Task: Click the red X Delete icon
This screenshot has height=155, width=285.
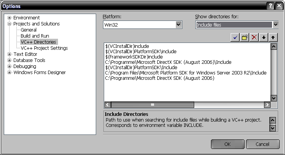Action: coord(254,37)
